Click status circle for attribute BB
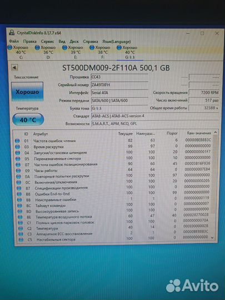The height and width of the screenshot is (300, 225). coord(19,200)
